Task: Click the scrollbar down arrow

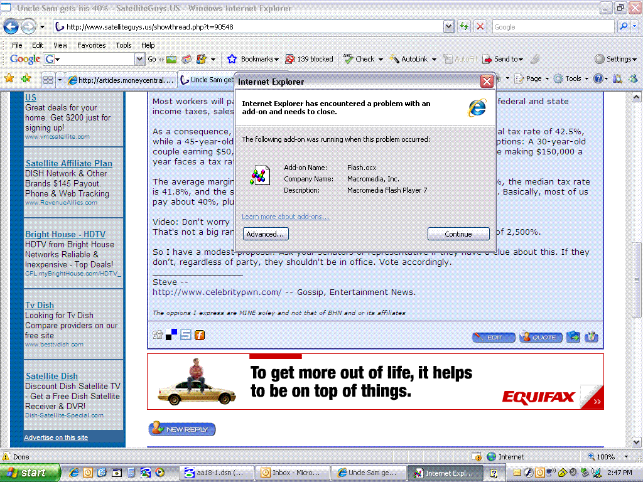Action: (636, 442)
